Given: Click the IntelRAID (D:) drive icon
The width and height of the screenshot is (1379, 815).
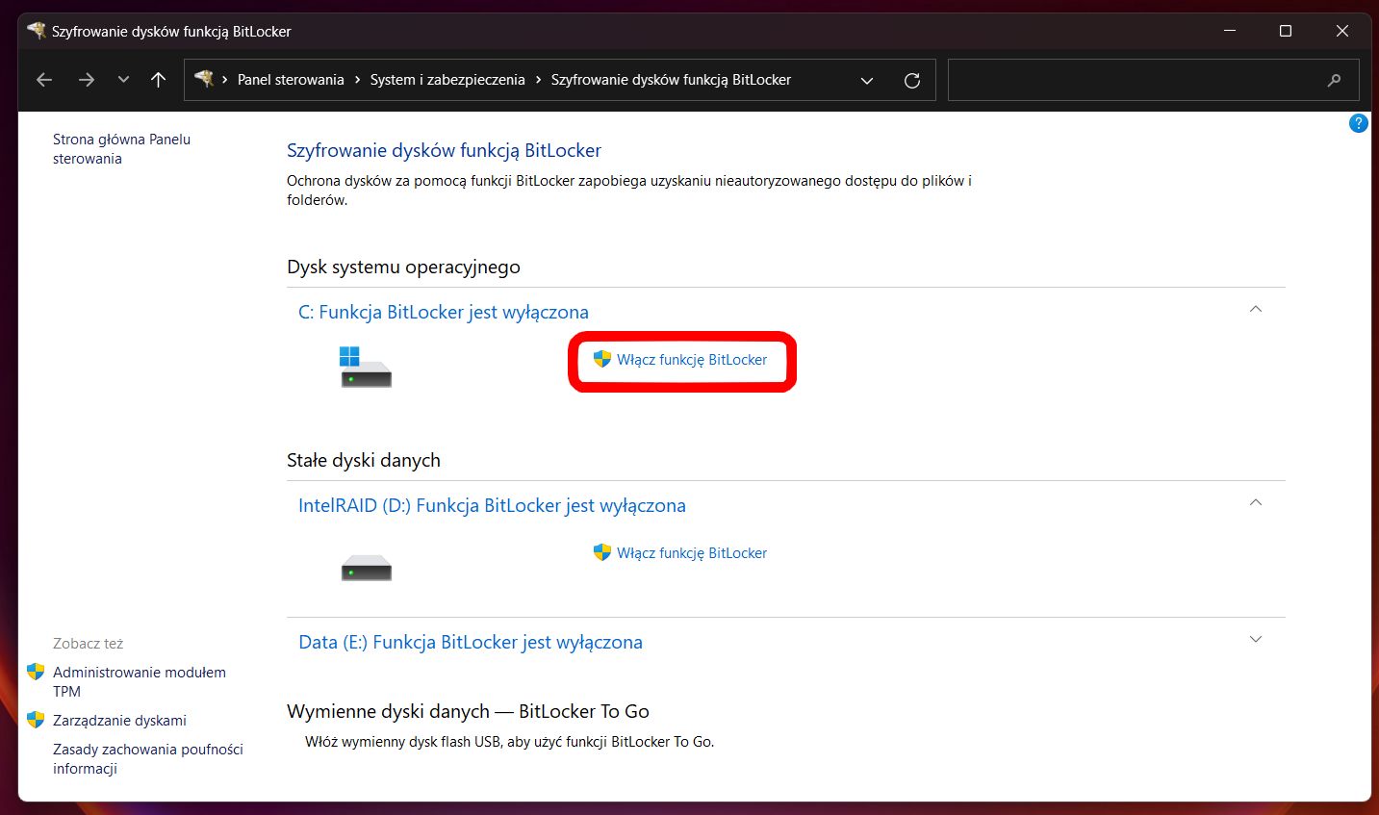Looking at the screenshot, I should pyautogui.click(x=367, y=568).
